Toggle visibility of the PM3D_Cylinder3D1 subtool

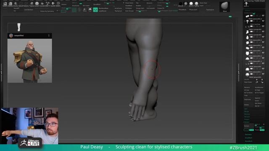(263, 26)
